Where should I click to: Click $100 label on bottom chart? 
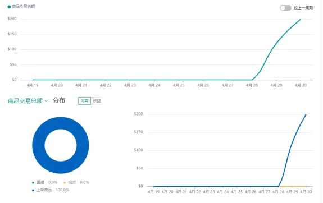point(138,150)
